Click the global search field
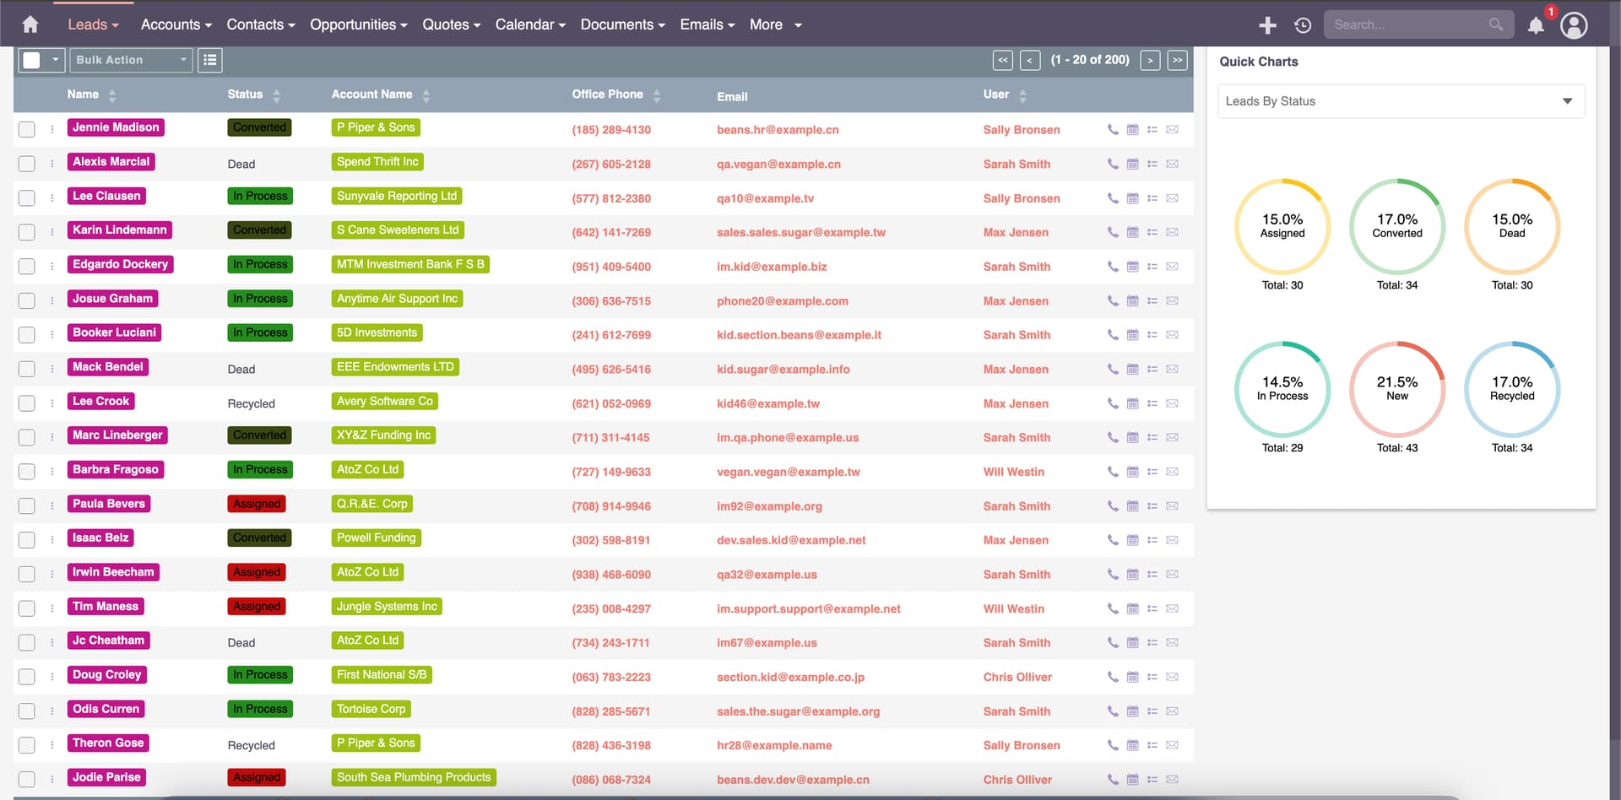Viewport: 1621px width, 800px height. pos(1407,25)
